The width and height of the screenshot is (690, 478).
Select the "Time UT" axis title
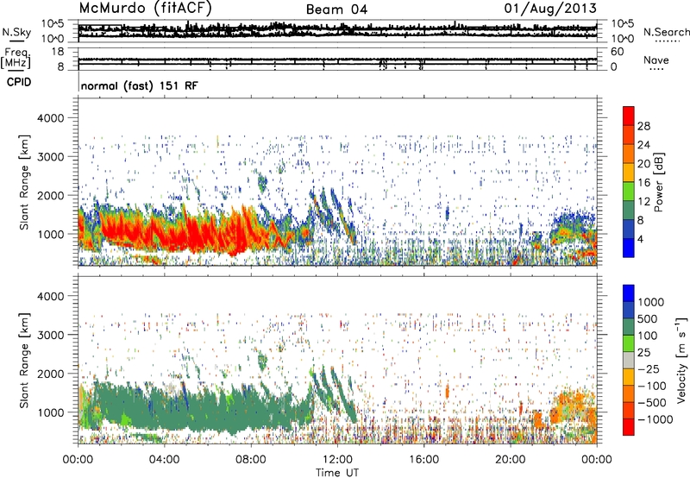click(x=337, y=473)
